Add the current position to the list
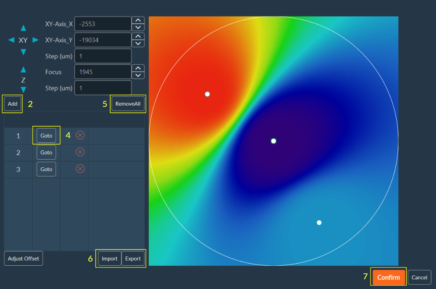Viewport: 436px width, 289px height. [x=12, y=104]
